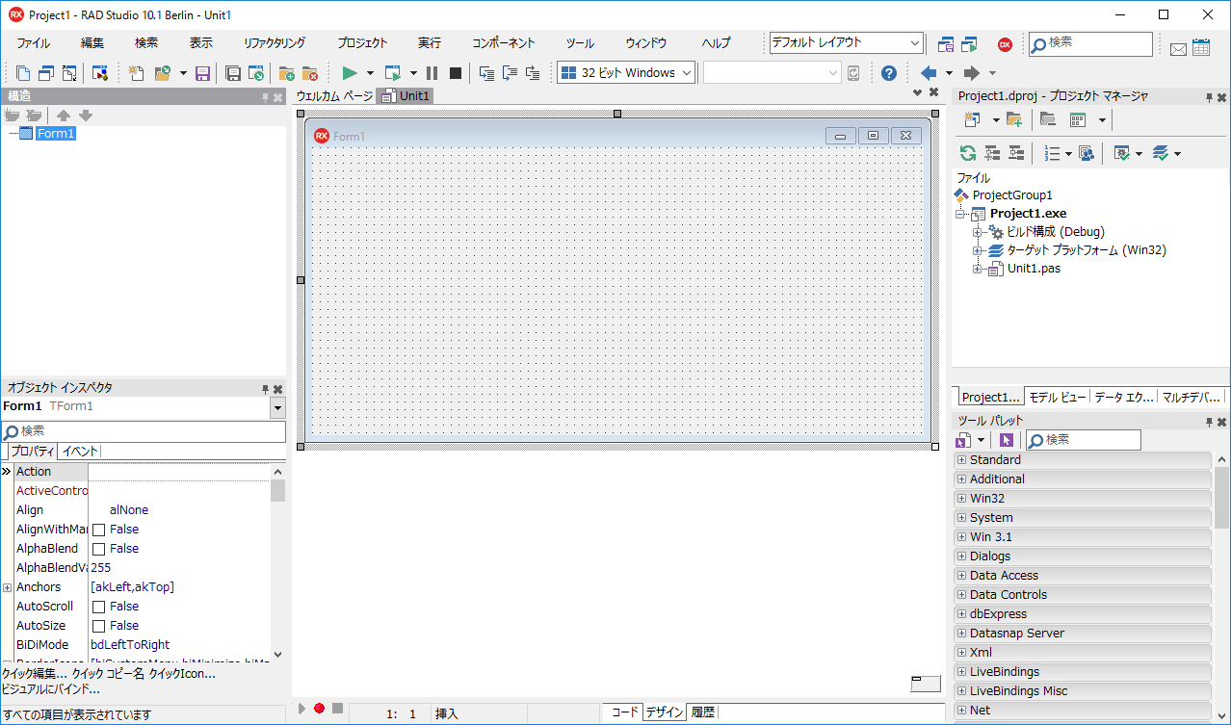Switch to the コード tab at bottom
The image size is (1231, 725).
624,712
